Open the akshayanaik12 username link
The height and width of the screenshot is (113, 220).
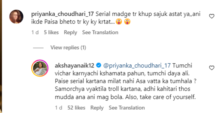click(x=74, y=66)
